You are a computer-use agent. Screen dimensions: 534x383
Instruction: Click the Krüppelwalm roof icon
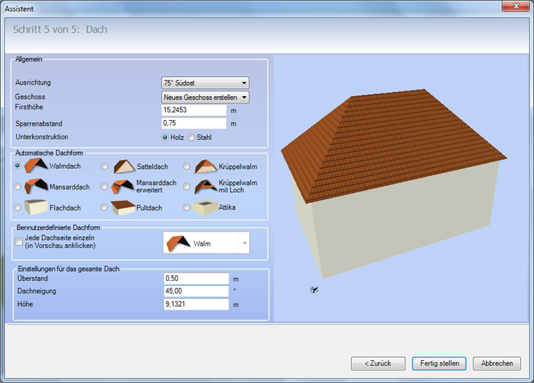(206, 166)
